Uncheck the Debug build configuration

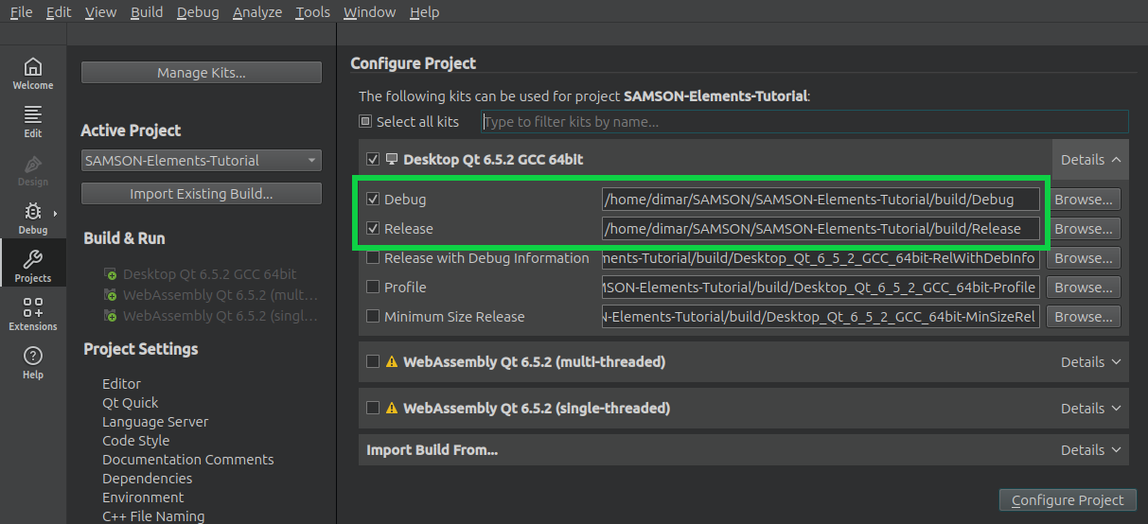(373, 200)
